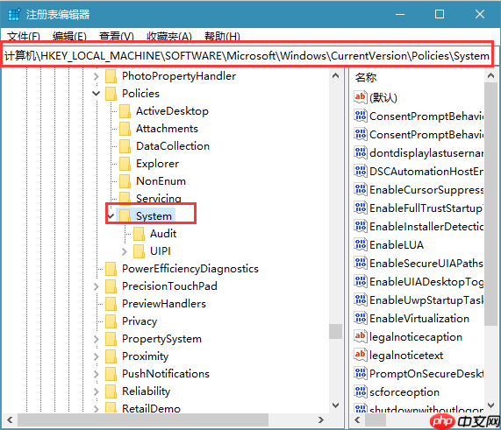Screen dimensions: 501x430
Task: Click values pane scroll up arrow
Action: point(490,76)
